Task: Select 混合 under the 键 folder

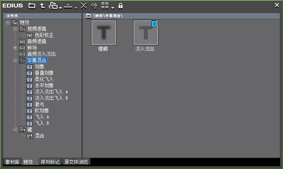Action: (39, 136)
